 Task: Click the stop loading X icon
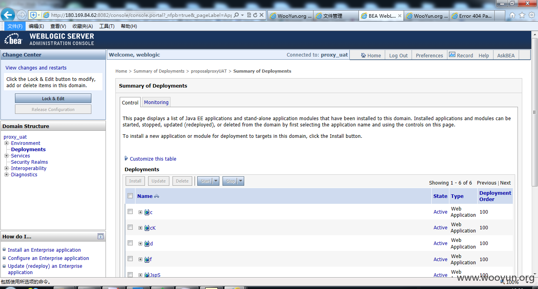tap(262, 15)
